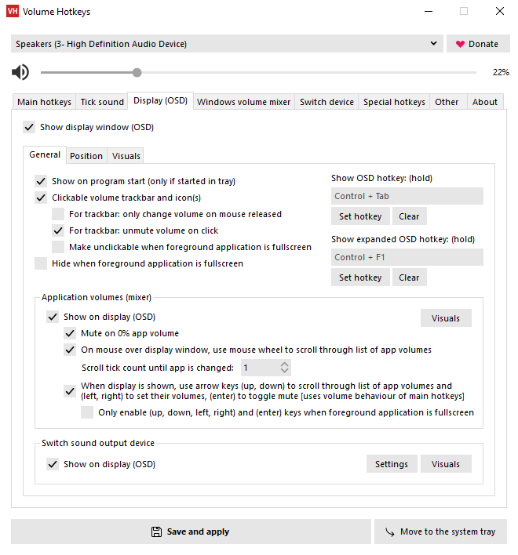Increase scroll tick count with up arrow

[285, 364]
